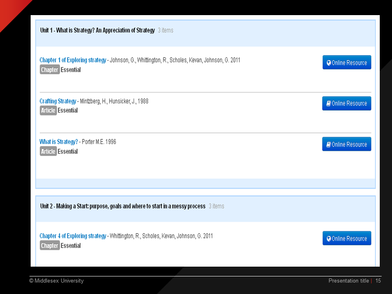Click the Chapter badge under Chapter 1 entry
This screenshot has height=294, width=392.
[49, 70]
